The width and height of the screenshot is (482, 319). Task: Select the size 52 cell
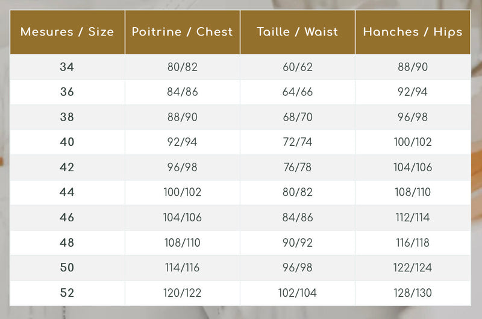67,292
